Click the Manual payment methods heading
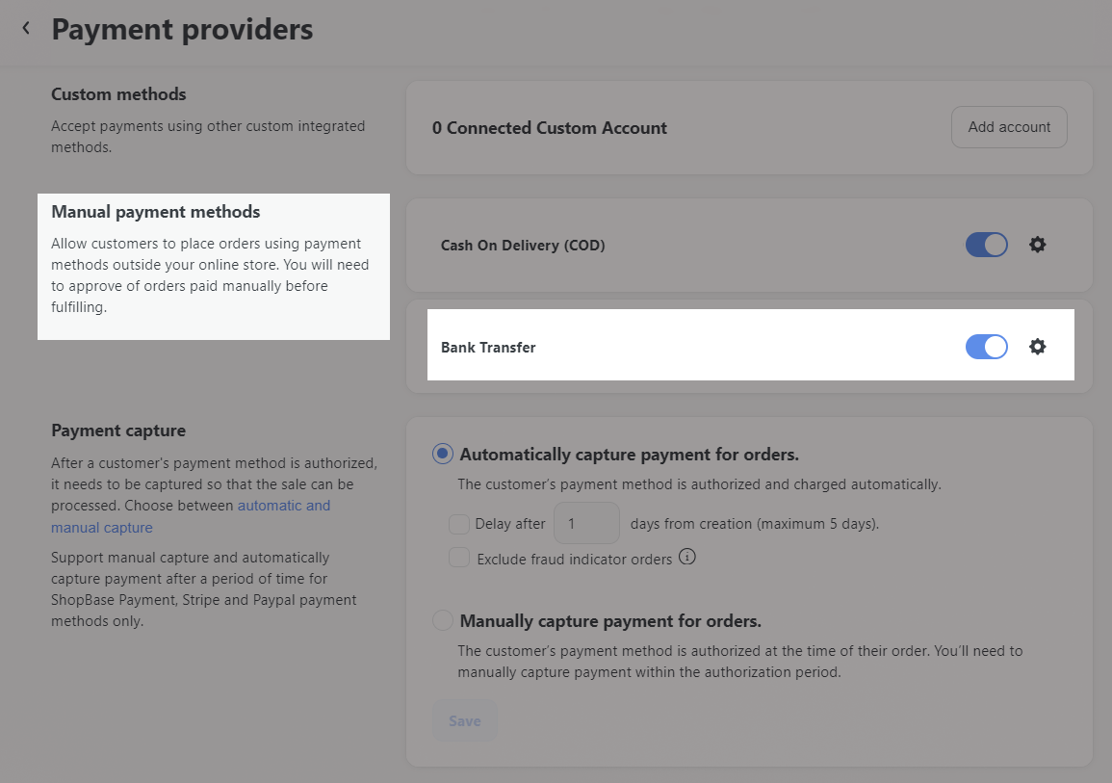 tap(156, 212)
